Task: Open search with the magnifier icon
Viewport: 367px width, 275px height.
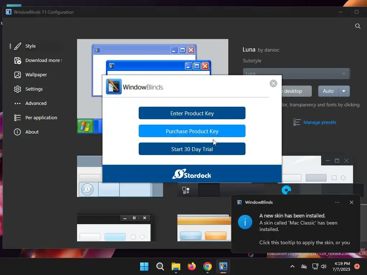Action: pos(358,26)
